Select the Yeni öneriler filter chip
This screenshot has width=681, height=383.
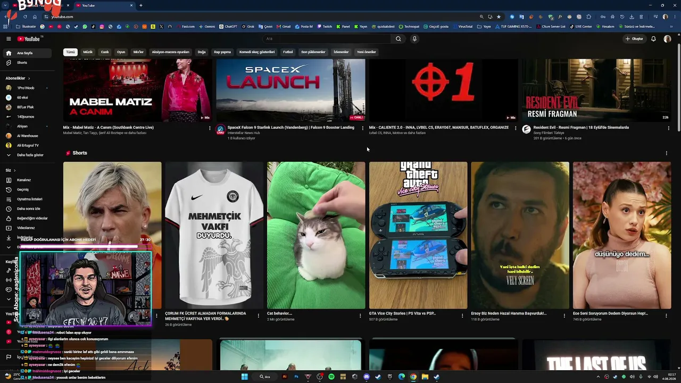367,52
